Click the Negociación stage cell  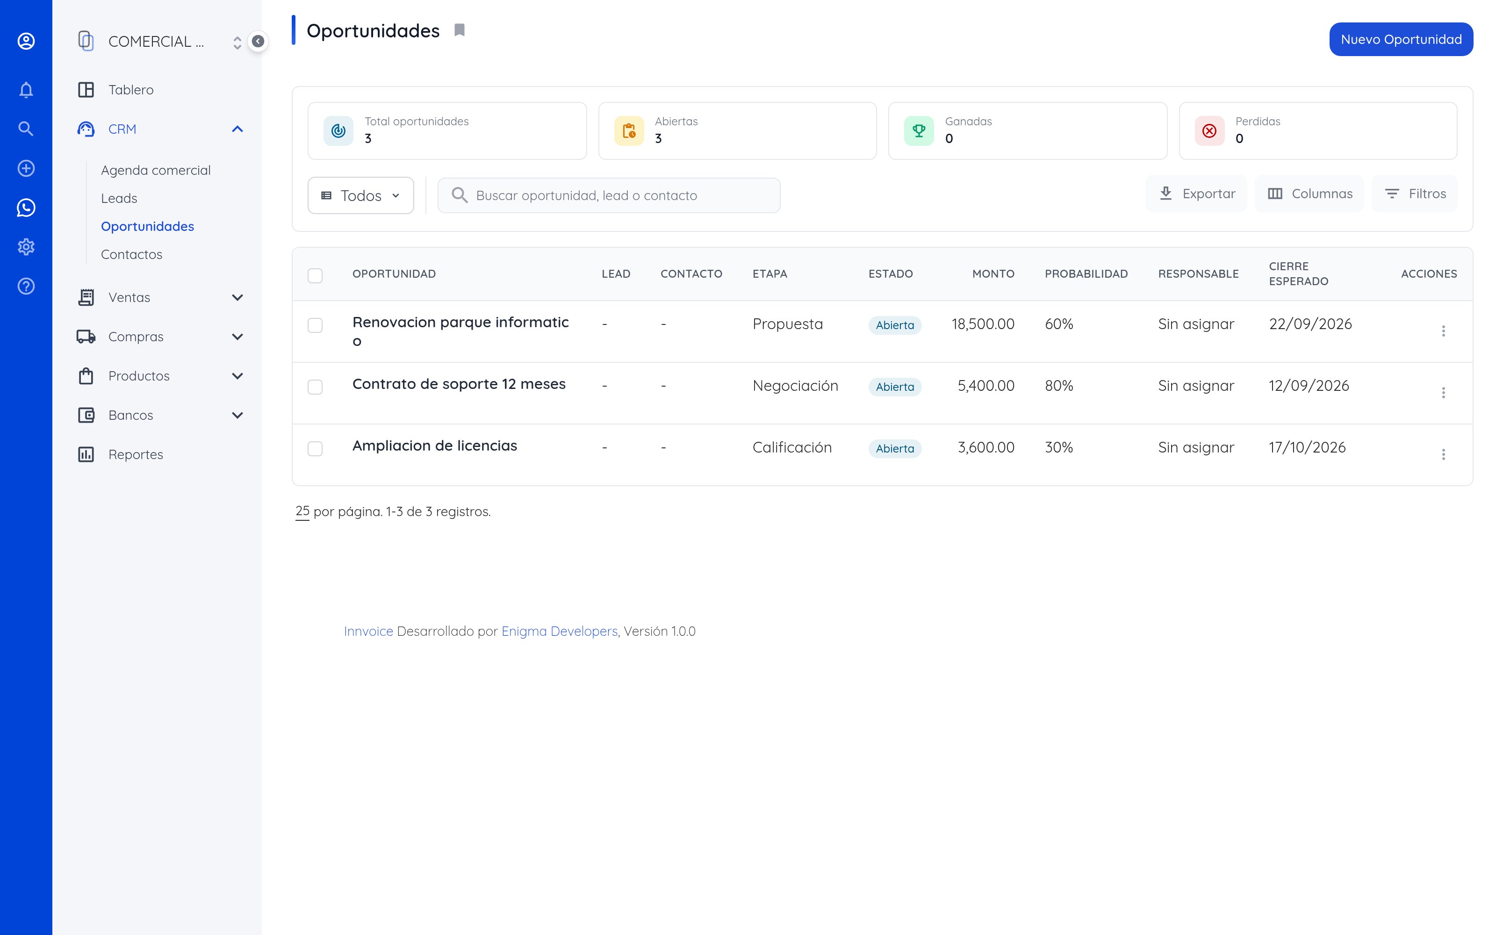[796, 386]
